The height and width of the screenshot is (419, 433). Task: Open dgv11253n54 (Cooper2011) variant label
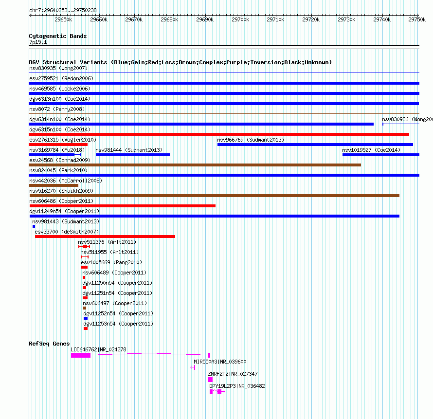118,324
